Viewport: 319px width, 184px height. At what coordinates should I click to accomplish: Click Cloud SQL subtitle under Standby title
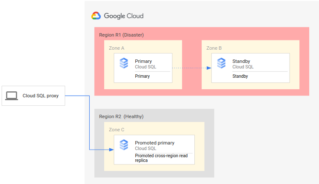[243, 67]
